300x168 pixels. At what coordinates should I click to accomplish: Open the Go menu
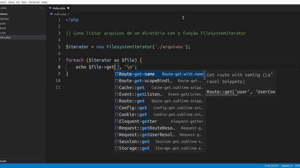tap(18, 2)
